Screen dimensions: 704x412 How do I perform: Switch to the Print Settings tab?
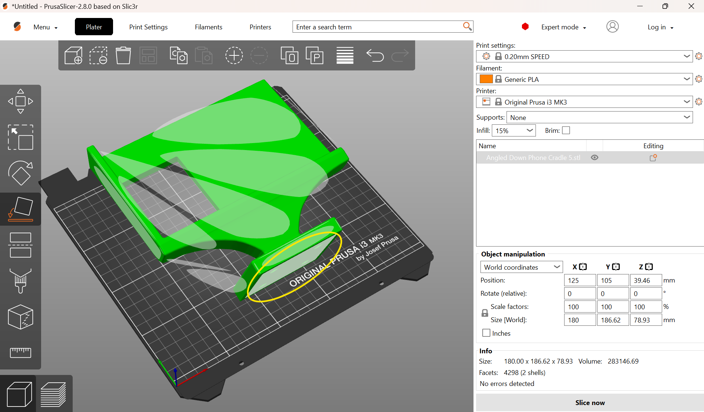[x=148, y=27]
